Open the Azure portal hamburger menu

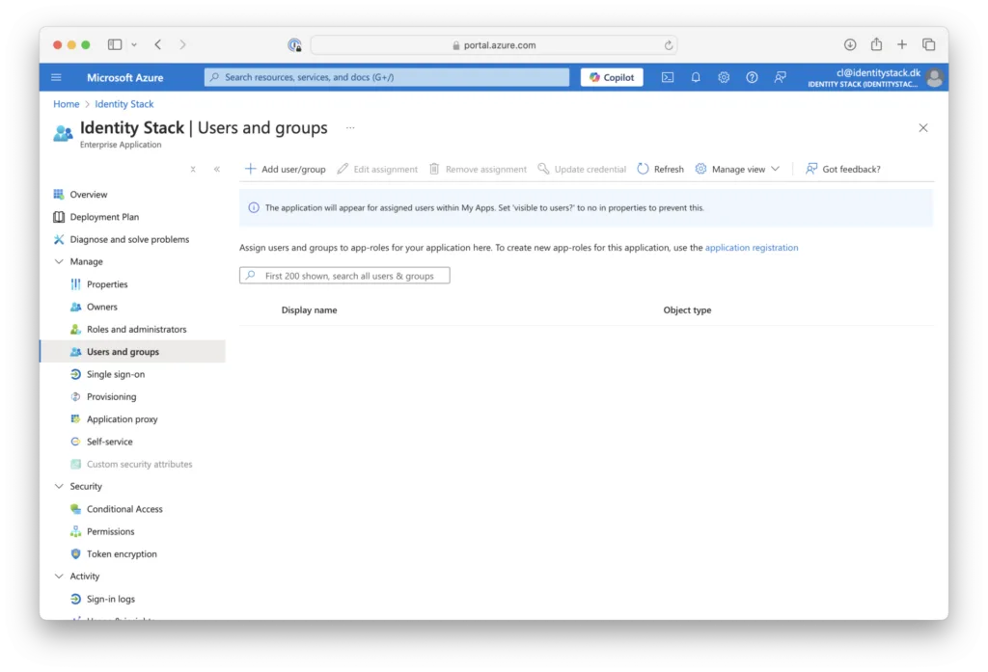click(x=56, y=77)
